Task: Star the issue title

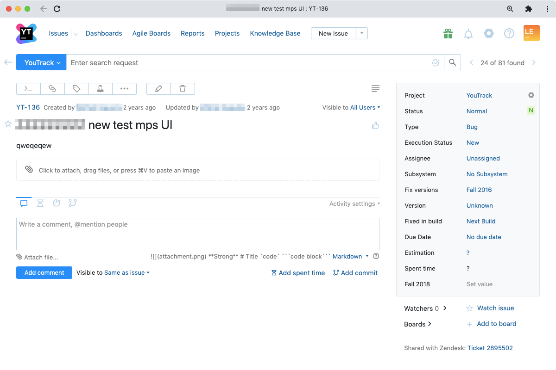Action: point(8,124)
